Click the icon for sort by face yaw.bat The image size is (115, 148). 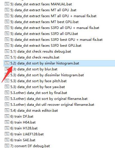[x=7, y=87]
